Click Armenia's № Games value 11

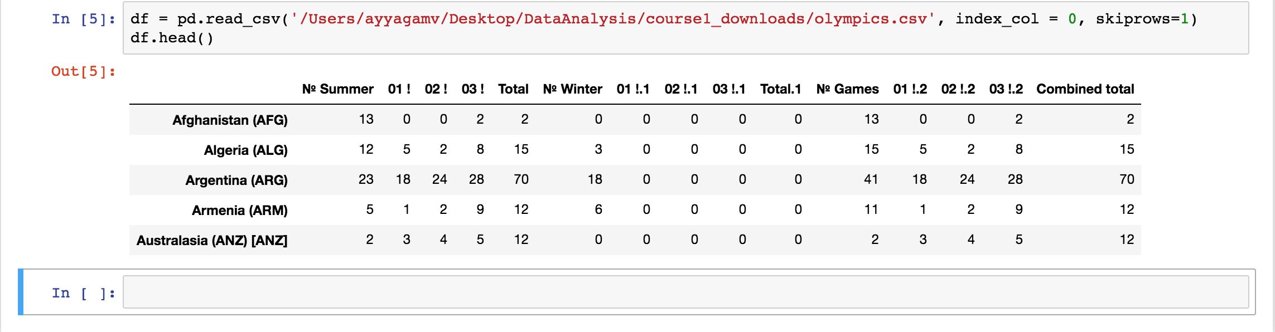(871, 209)
